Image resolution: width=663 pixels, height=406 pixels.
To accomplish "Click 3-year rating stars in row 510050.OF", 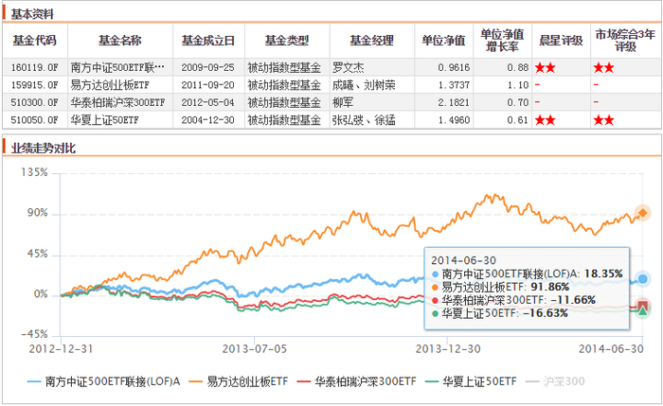I will [603, 120].
